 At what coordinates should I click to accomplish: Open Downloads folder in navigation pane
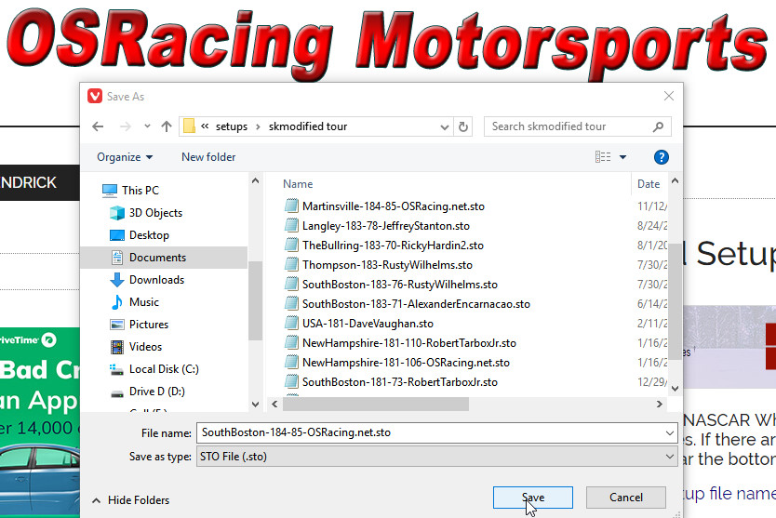(x=156, y=280)
